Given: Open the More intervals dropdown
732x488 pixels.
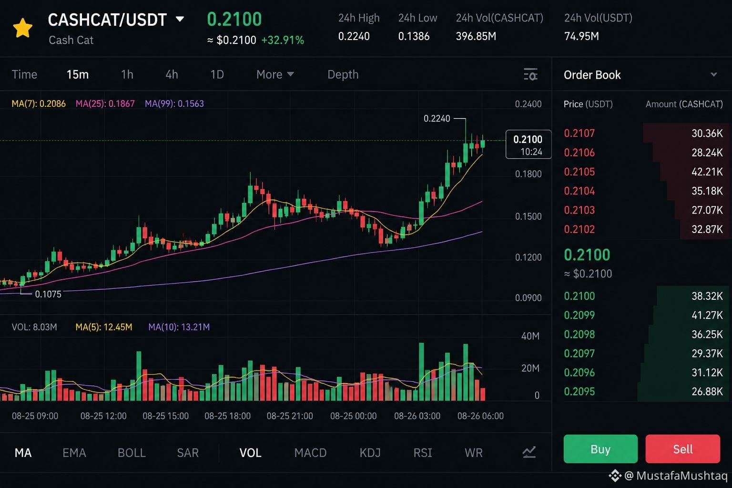Looking at the screenshot, I should click(275, 74).
